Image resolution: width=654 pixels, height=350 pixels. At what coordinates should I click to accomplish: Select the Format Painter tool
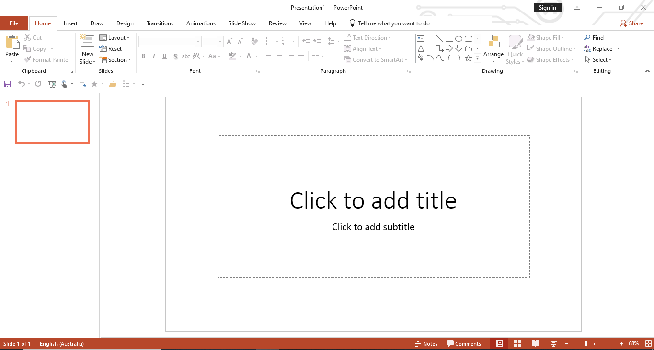[x=47, y=59]
